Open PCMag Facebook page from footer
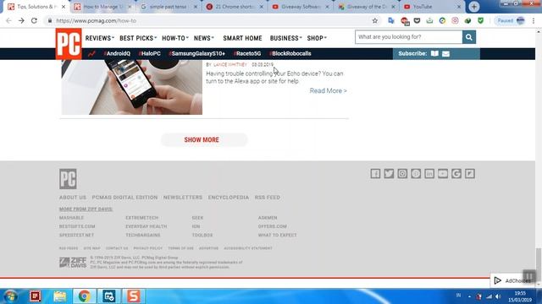542x304 pixels. click(375, 173)
